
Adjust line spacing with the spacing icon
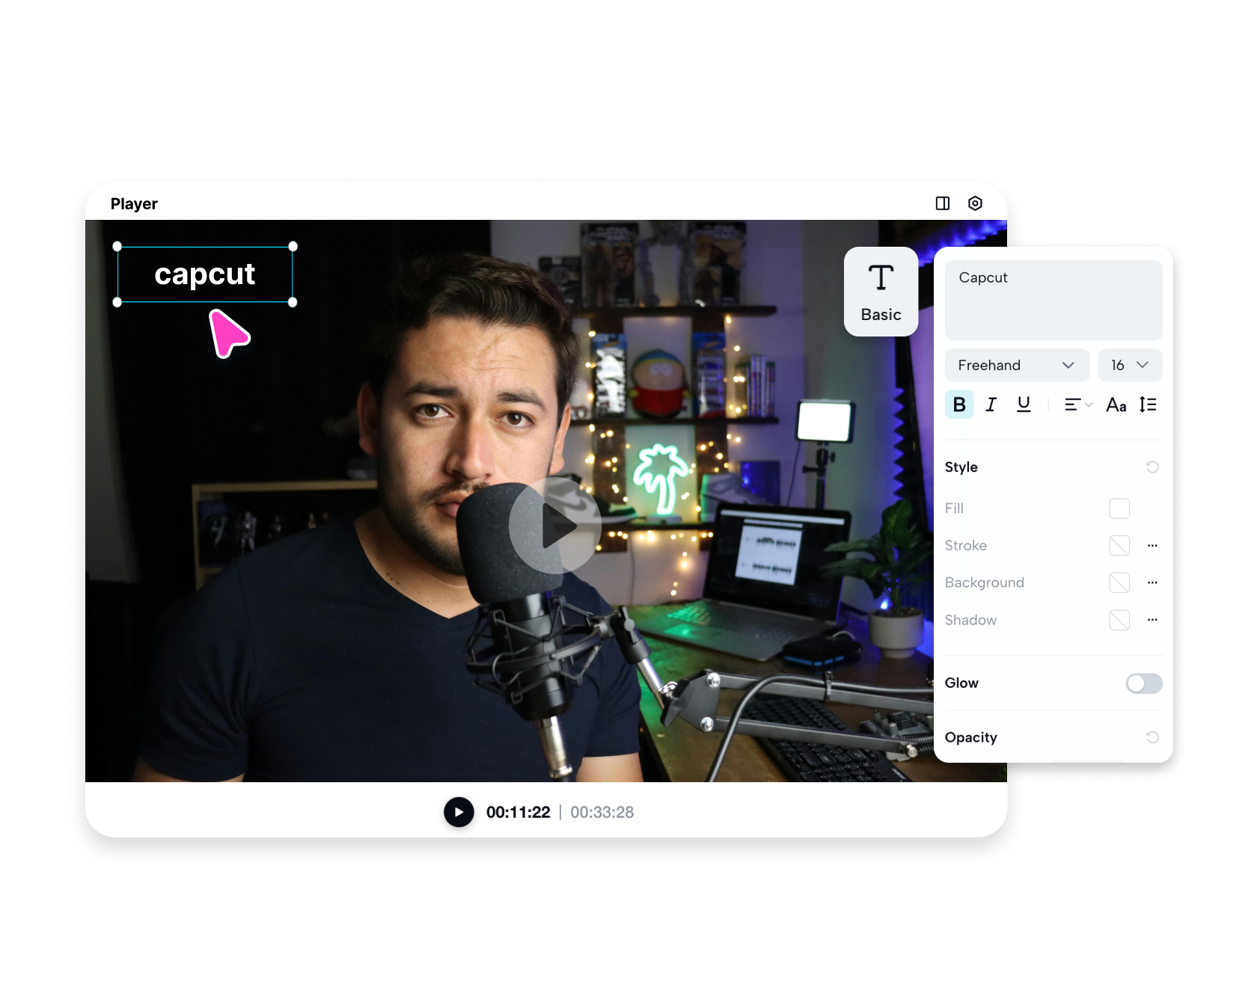[1148, 405]
